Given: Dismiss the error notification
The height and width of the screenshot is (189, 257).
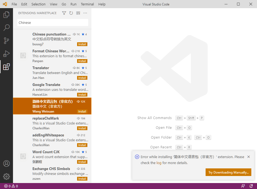Looking at the screenshot, I should pyautogui.click(x=248, y=157).
